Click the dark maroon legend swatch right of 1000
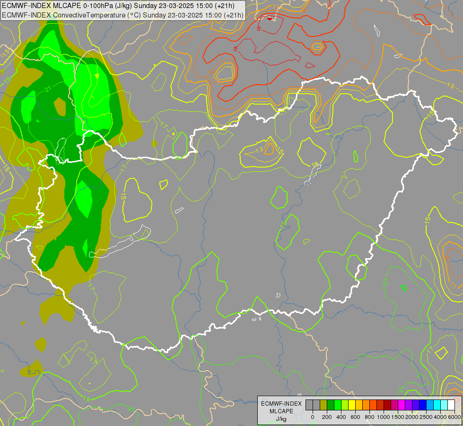The height and width of the screenshot is (426, 463). coord(387,405)
